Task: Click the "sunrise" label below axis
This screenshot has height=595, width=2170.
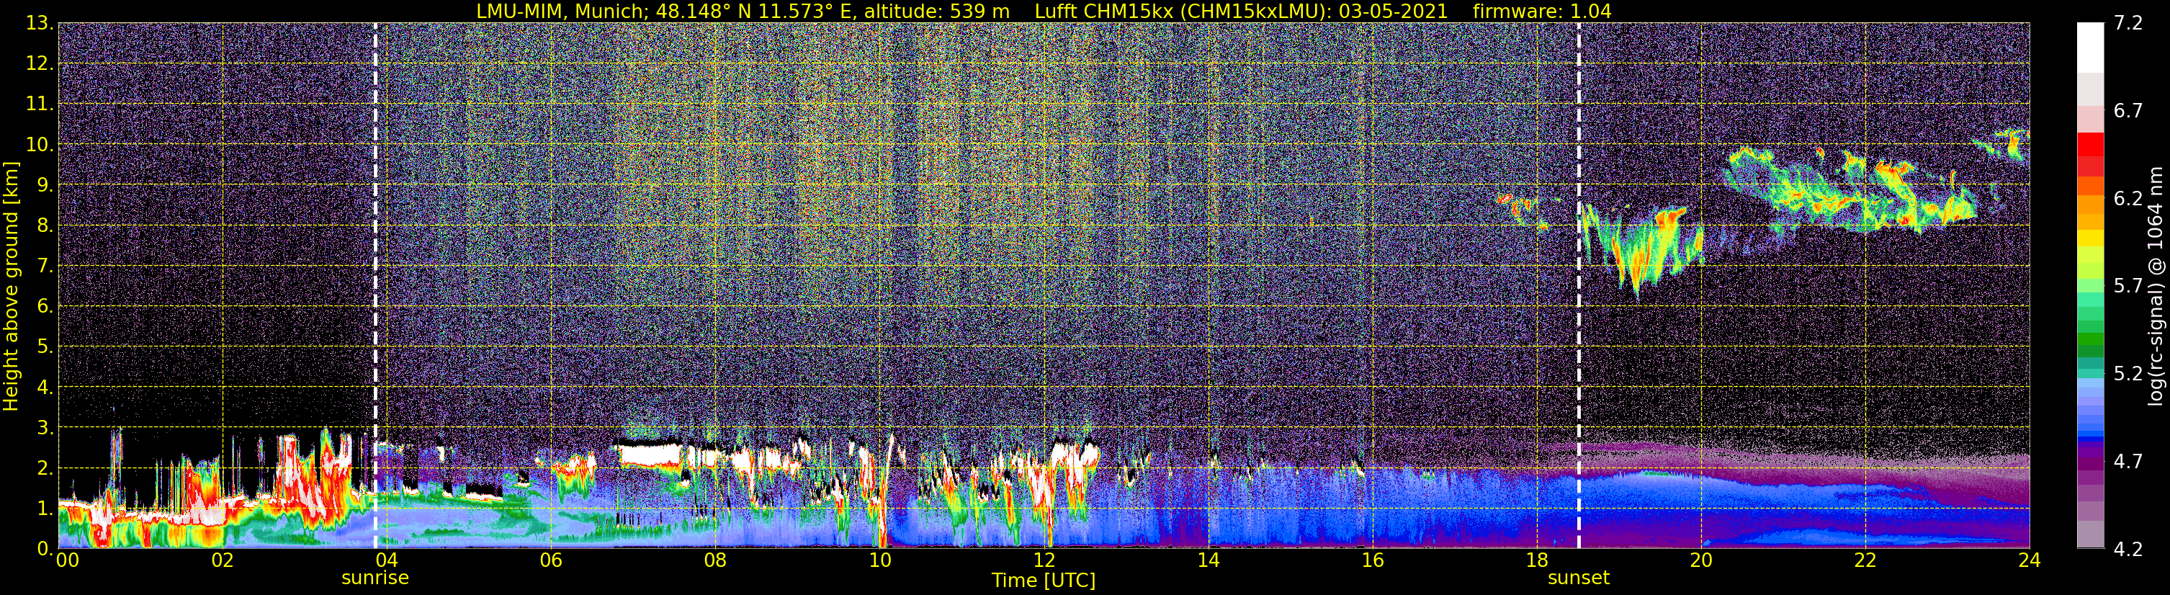Action: tap(375, 578)
